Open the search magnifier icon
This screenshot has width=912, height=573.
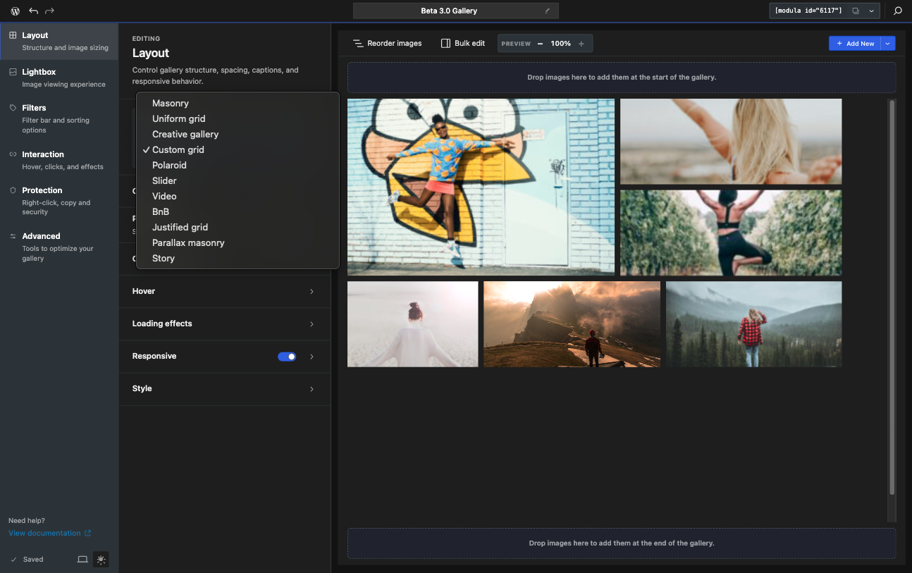coord(898,11)
